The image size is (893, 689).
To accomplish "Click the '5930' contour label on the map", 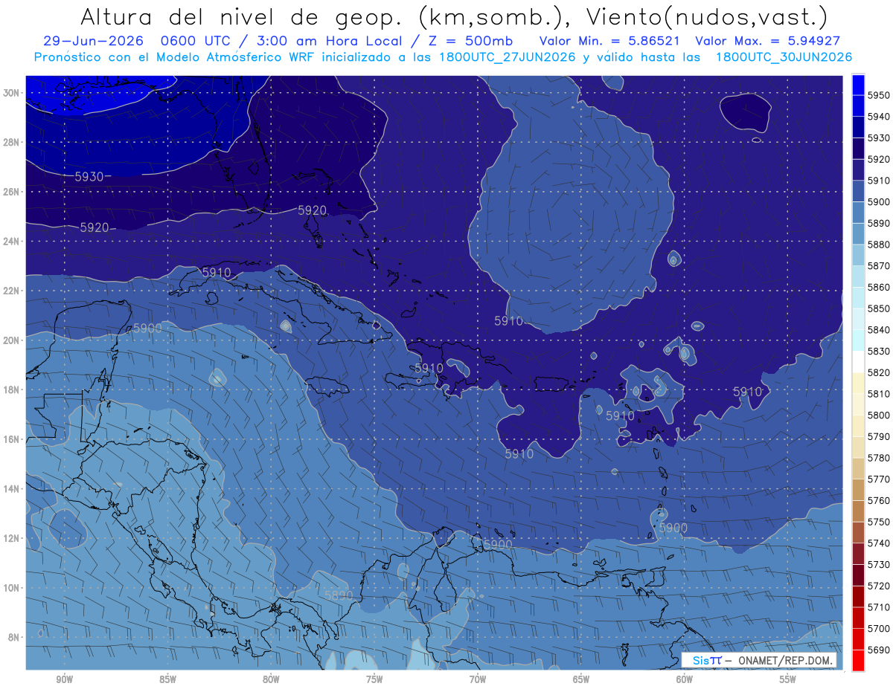I will [x=89, y=177].
